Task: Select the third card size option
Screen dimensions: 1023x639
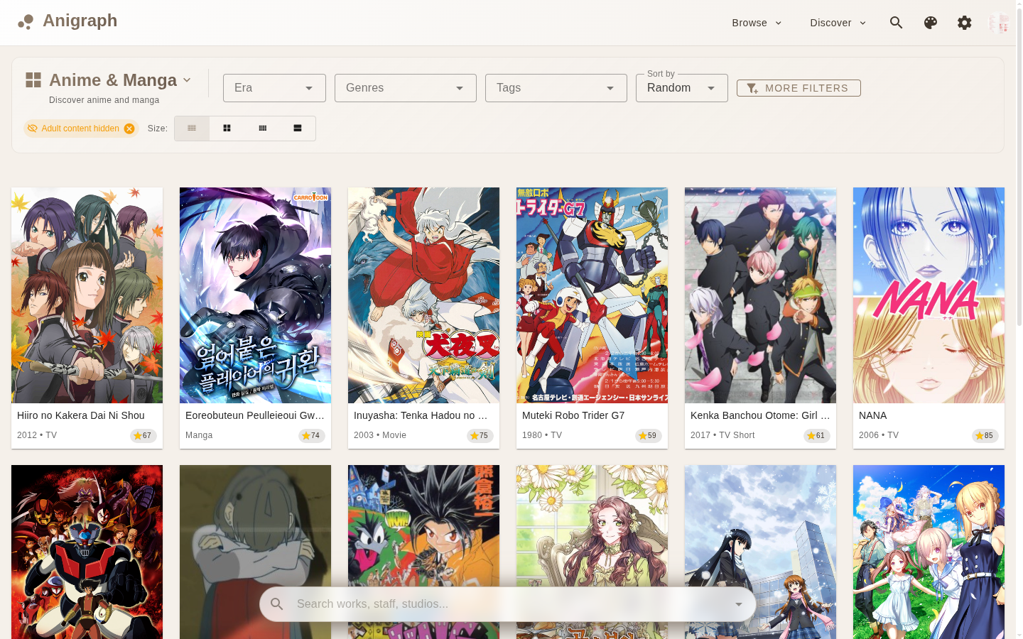Action: point(263,129)
